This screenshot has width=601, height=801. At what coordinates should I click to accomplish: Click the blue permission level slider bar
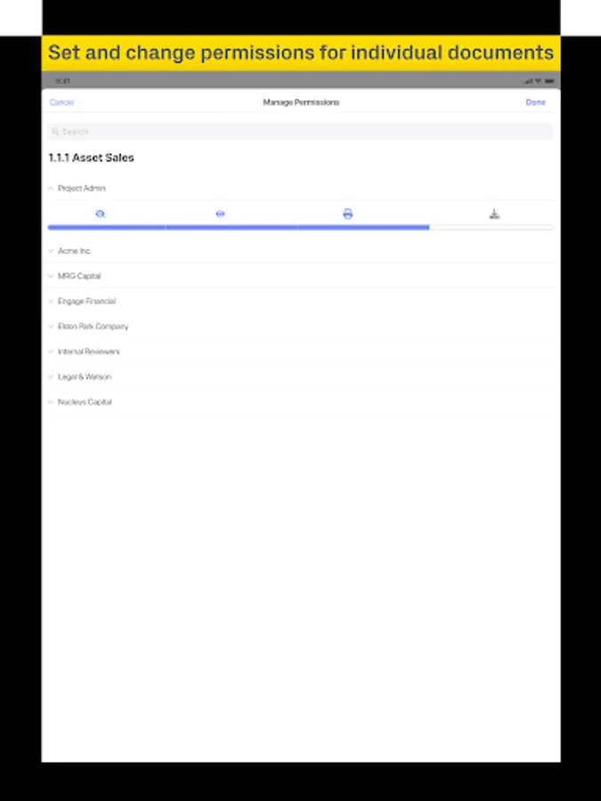tap(238, 227)
